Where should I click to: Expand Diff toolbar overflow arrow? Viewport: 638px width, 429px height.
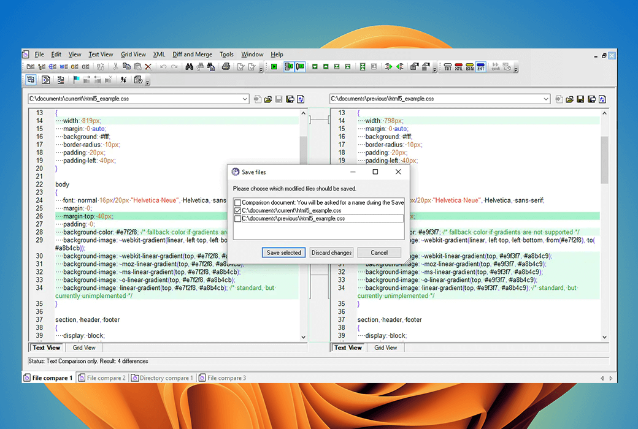[x=434, y=69]
